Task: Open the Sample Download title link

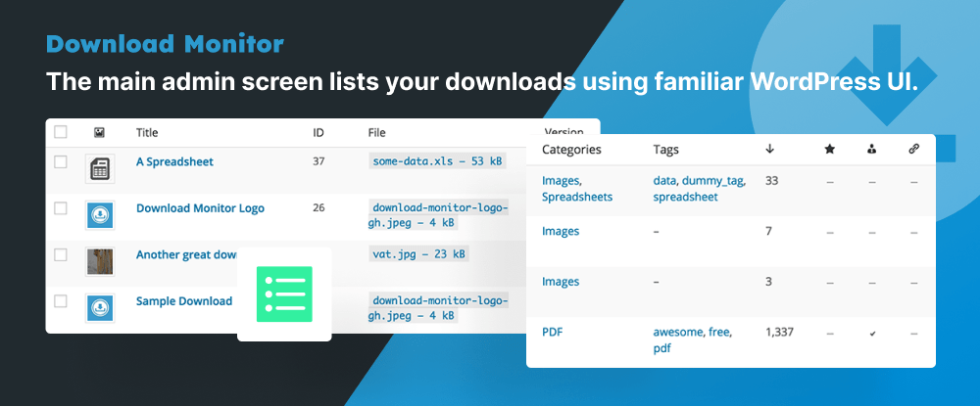Action: [x=184, y=301]
